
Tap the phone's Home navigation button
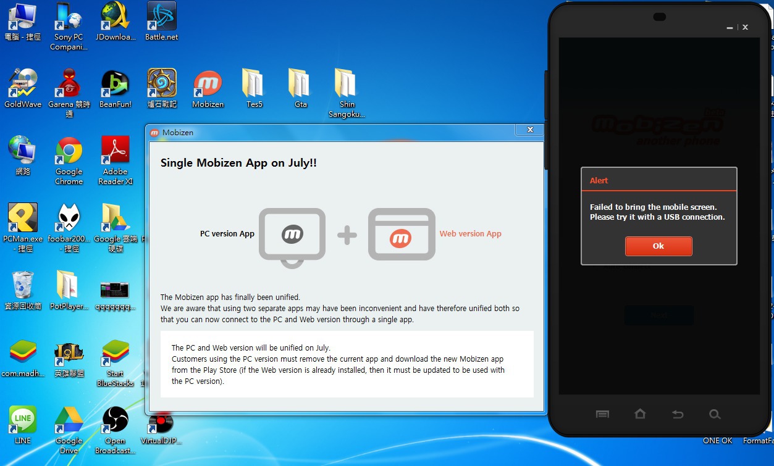(x=640, y=414)
